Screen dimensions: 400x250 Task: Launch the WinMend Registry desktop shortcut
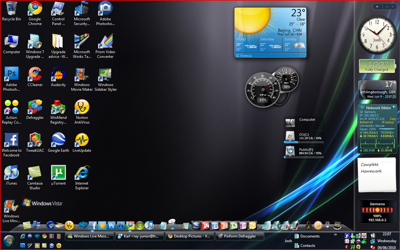58,112
